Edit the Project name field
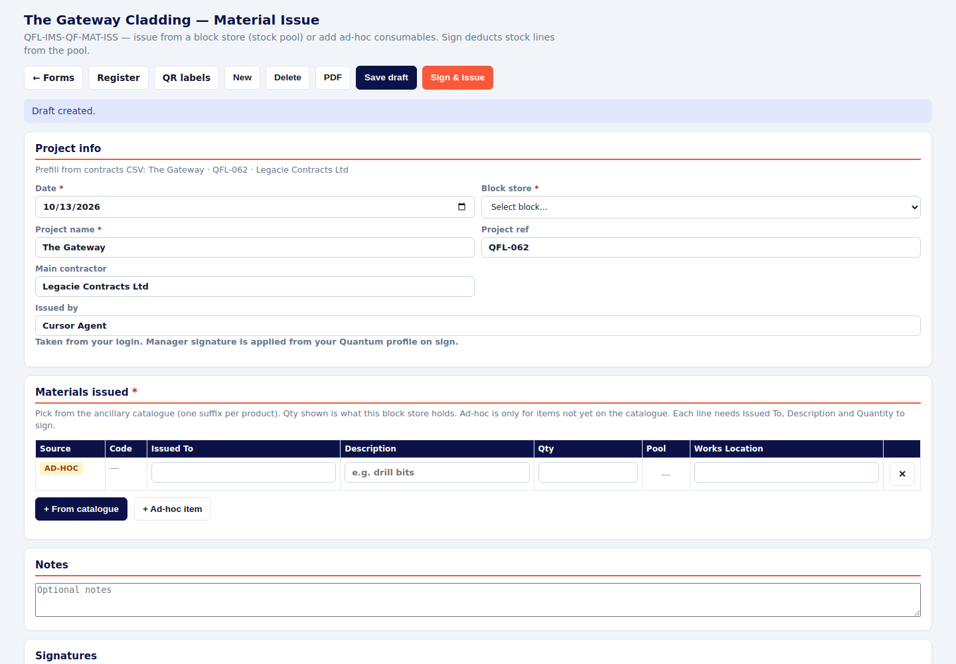956x664 pixels. coord(255,248)
